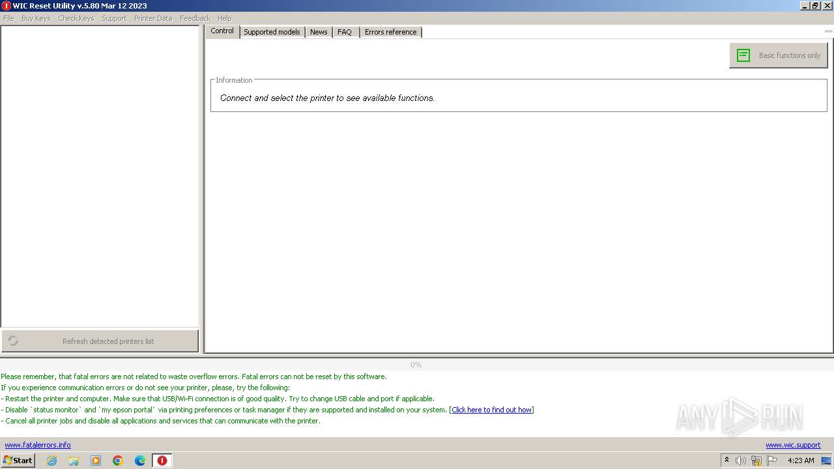Click 'Connect and select the printer' information text
834x469 pixels.
coord(327,98)
